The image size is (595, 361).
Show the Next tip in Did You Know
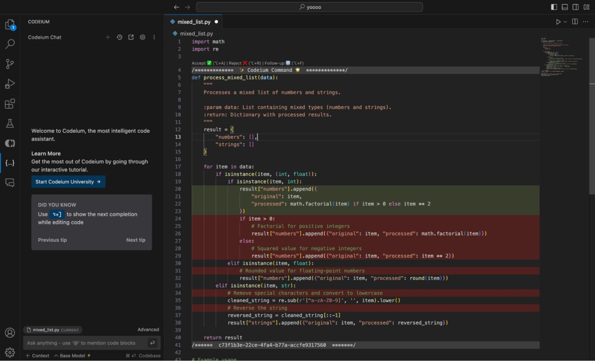(136, 240)
